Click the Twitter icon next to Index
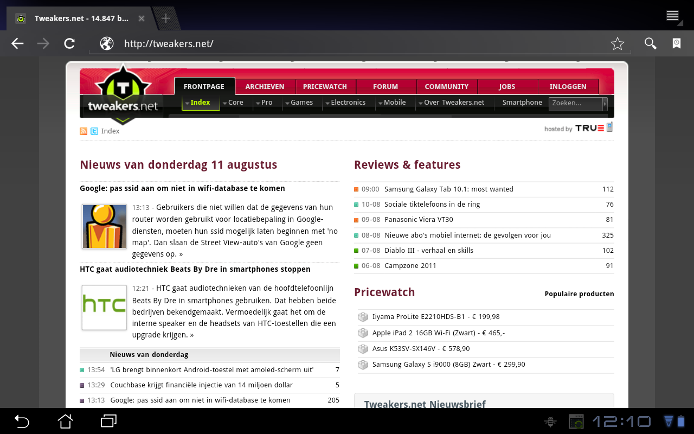 (x=94, y=131)
